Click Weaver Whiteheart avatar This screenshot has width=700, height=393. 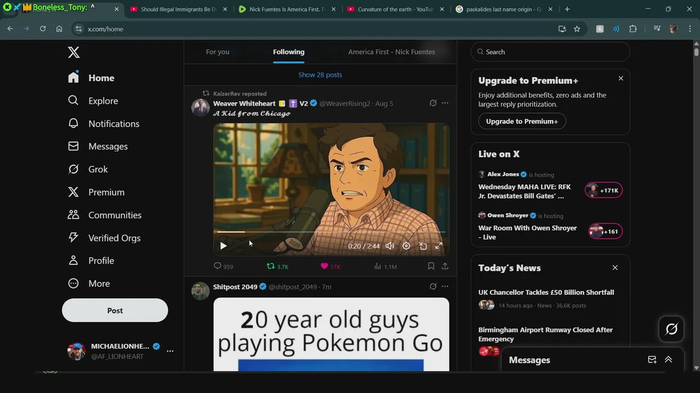(x=200, y=108)
